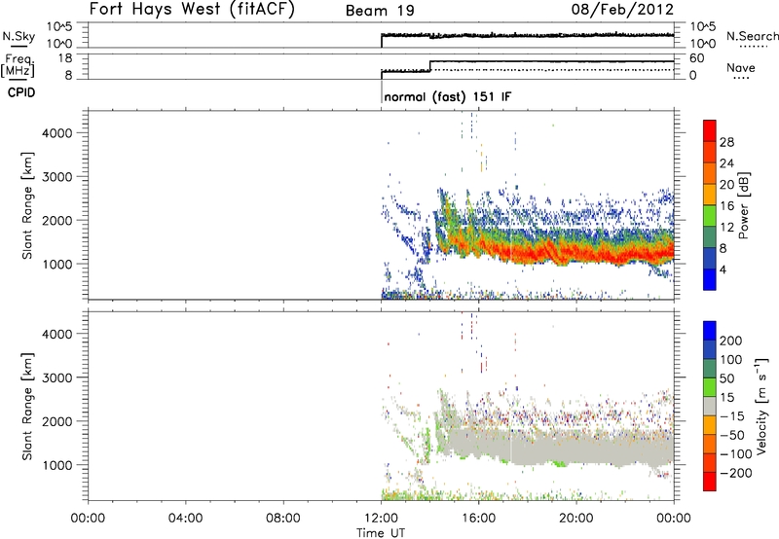Click the 'Beam 19' label
779x539 pixels.
[380, 11]
